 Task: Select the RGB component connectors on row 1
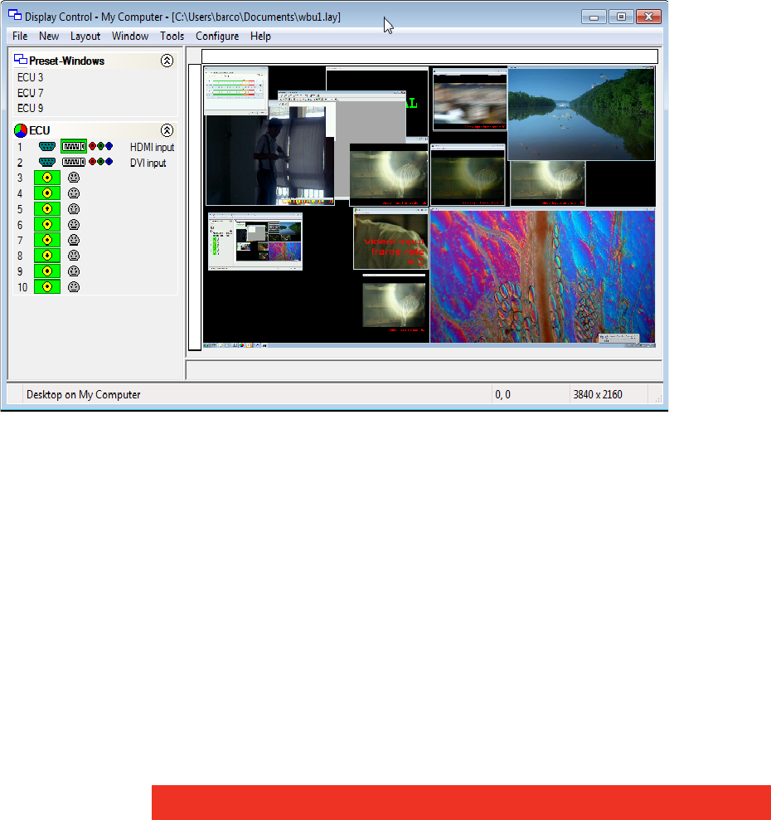tap(100, 147)
